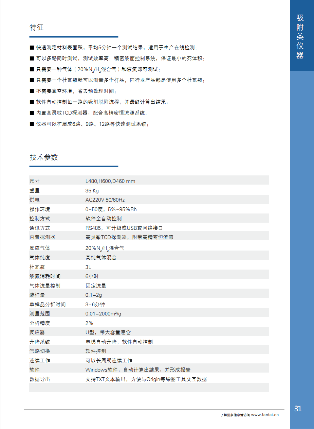Click the 特征 section heading

click(x=37, y=28)
